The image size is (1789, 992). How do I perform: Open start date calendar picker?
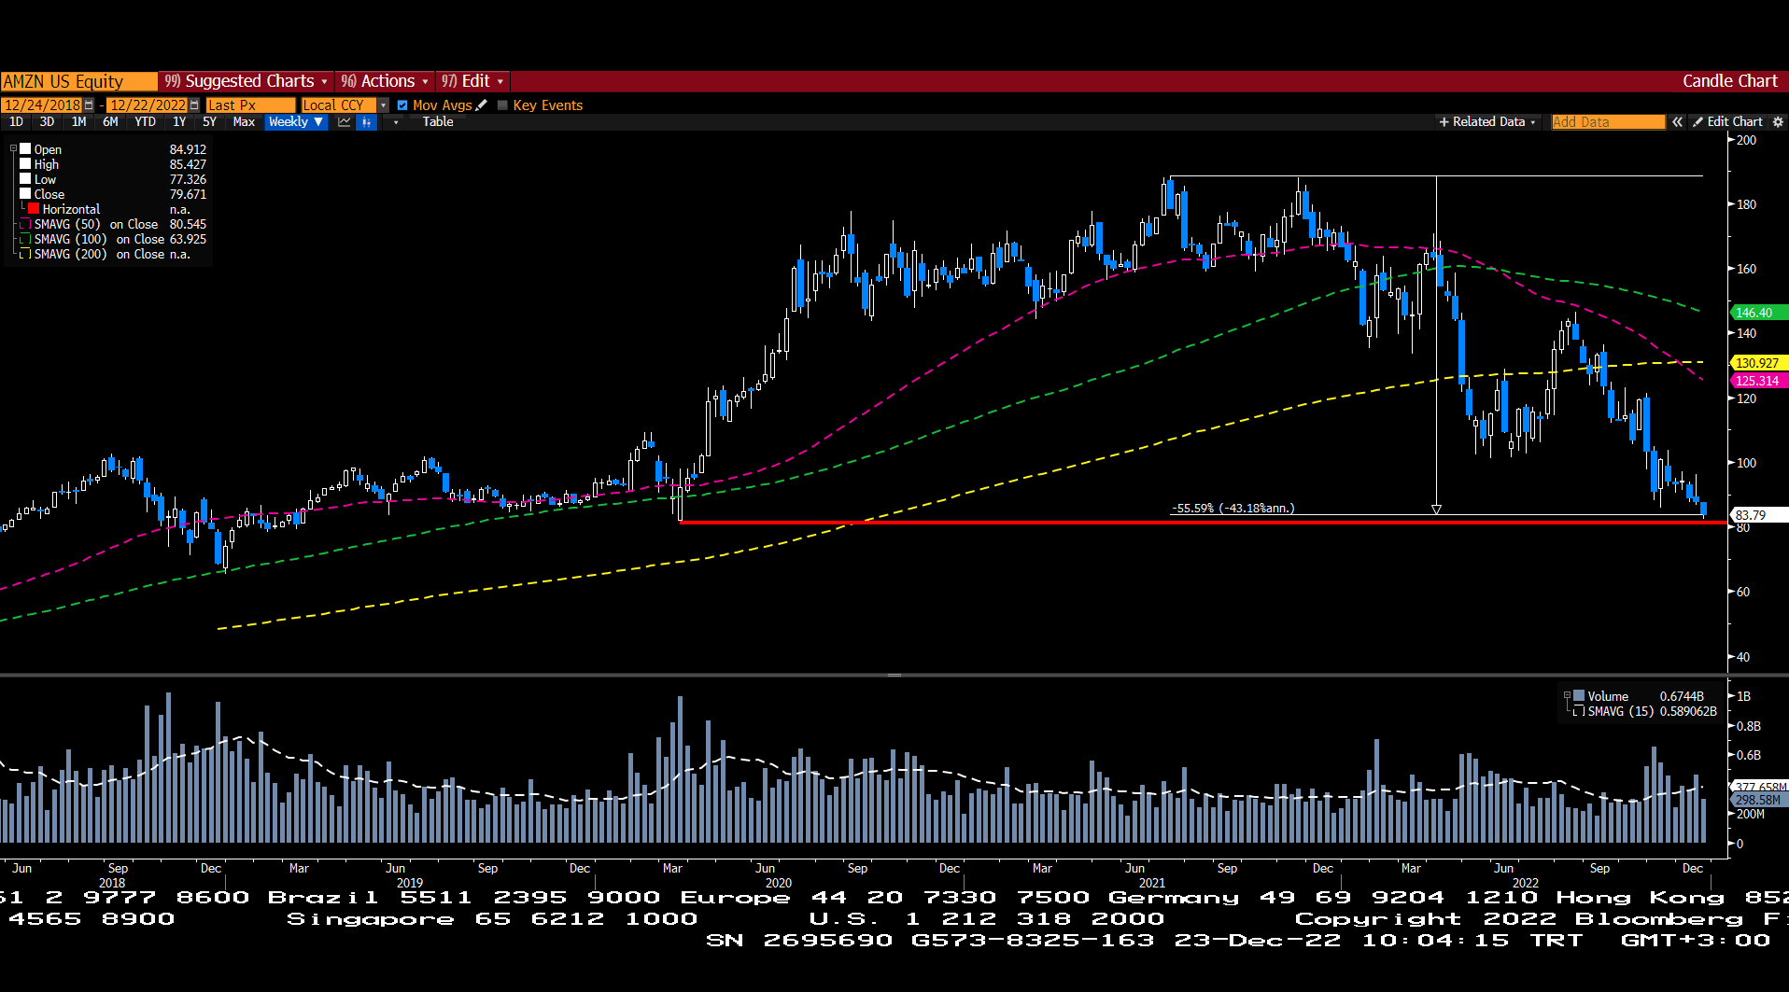pos(90,105)
